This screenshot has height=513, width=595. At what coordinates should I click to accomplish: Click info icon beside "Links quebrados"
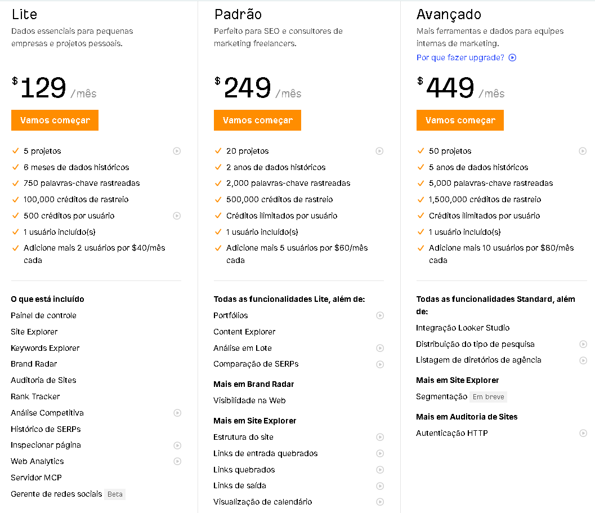click(x=380, y=469)
